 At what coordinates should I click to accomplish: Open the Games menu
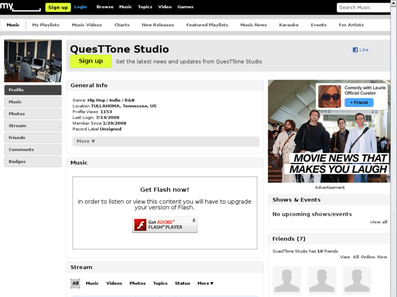pyautogui.click(x=185, y=7)
